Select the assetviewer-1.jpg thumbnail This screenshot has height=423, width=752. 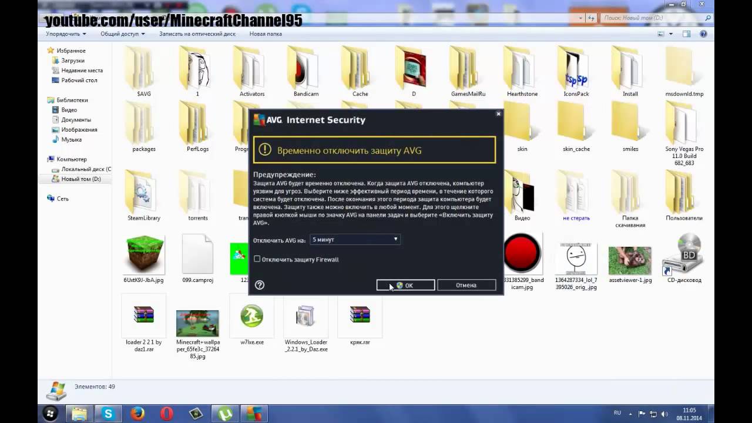[x=630, y=260]
